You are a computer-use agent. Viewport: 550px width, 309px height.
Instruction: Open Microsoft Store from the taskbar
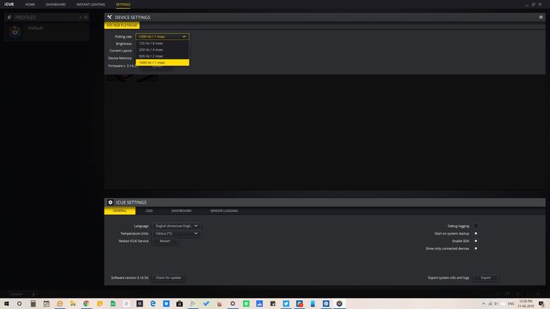tap(180, 304)
